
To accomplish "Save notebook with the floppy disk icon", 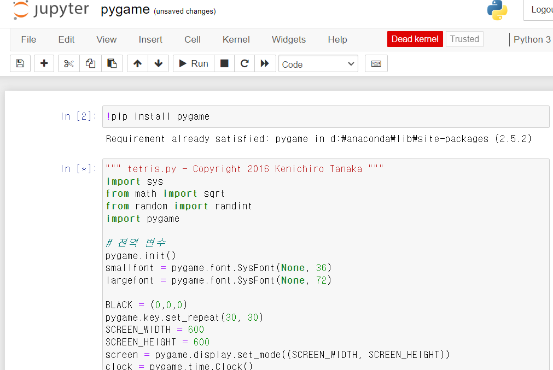I will click(20, 63).
